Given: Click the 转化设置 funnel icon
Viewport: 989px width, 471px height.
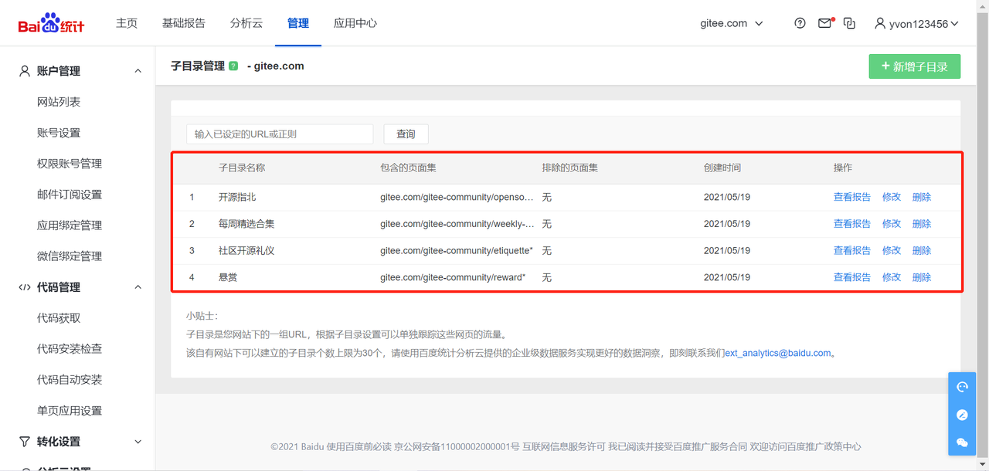Looking at the screenshot, I should pyautogui.click(x=25, y=442).
